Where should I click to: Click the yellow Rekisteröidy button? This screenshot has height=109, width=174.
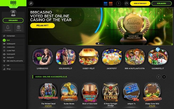click(x=140, y=3)
